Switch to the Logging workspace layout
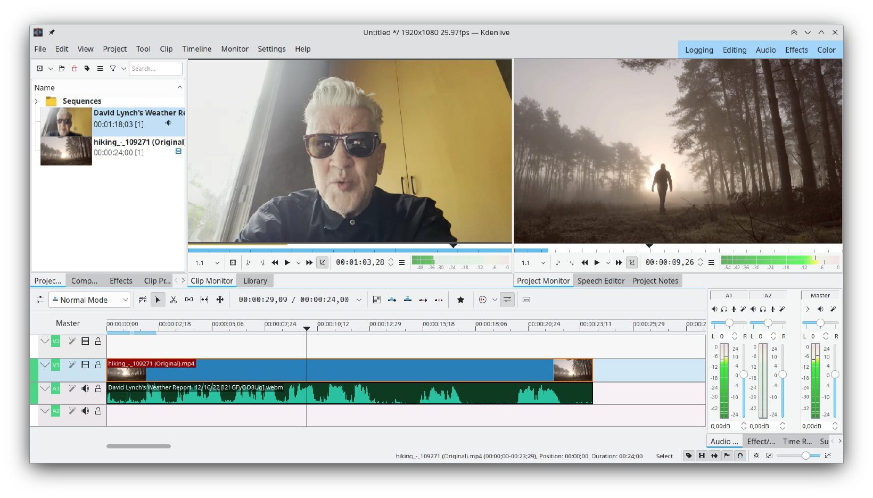The image size is (873, 498). [x=699, y=50]
